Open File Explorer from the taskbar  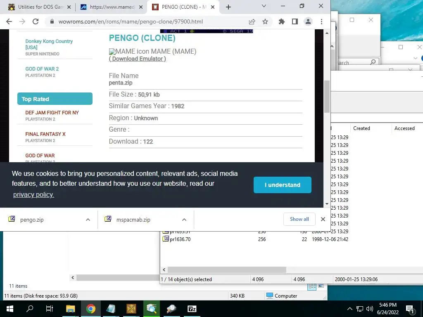click(x=70, y=309)
